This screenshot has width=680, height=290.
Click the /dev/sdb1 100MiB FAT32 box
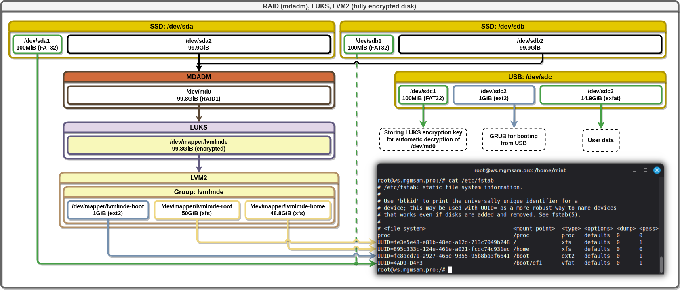368,44
